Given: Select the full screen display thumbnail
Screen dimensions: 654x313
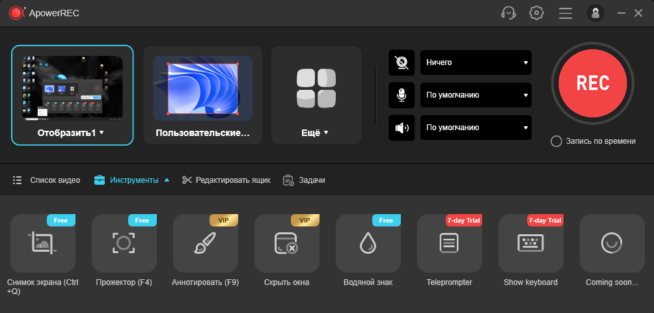Looking at the screenshot, I should pos(73,88).
